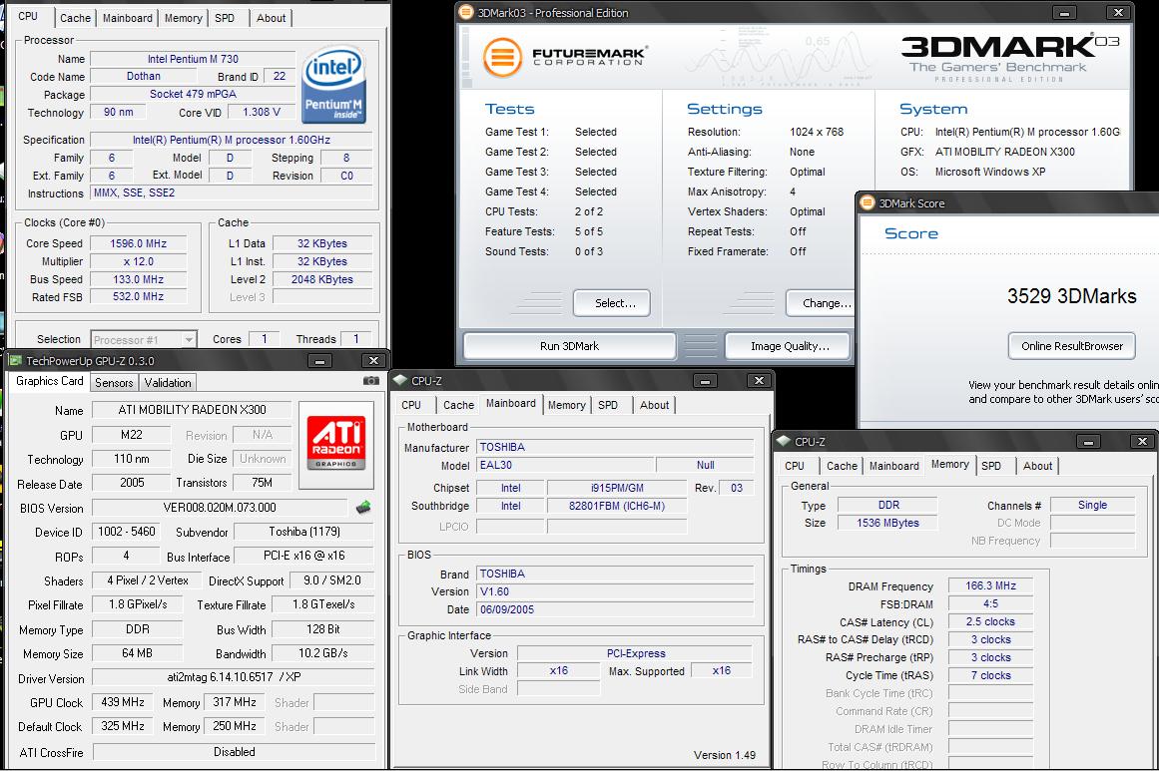Open the Validation tab in GPU-Z
Image resolution: width=1159 pixels, height=771 pixels.
pos(168,383)
